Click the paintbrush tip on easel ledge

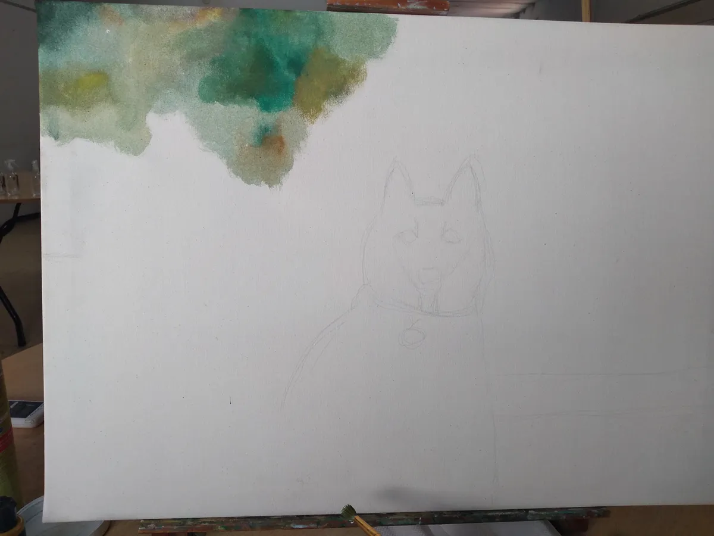click(x=347, y=510)
